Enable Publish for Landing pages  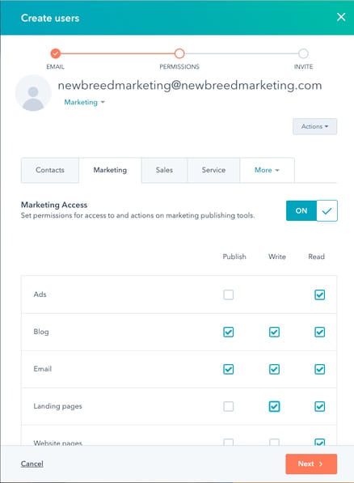[229, 407]
